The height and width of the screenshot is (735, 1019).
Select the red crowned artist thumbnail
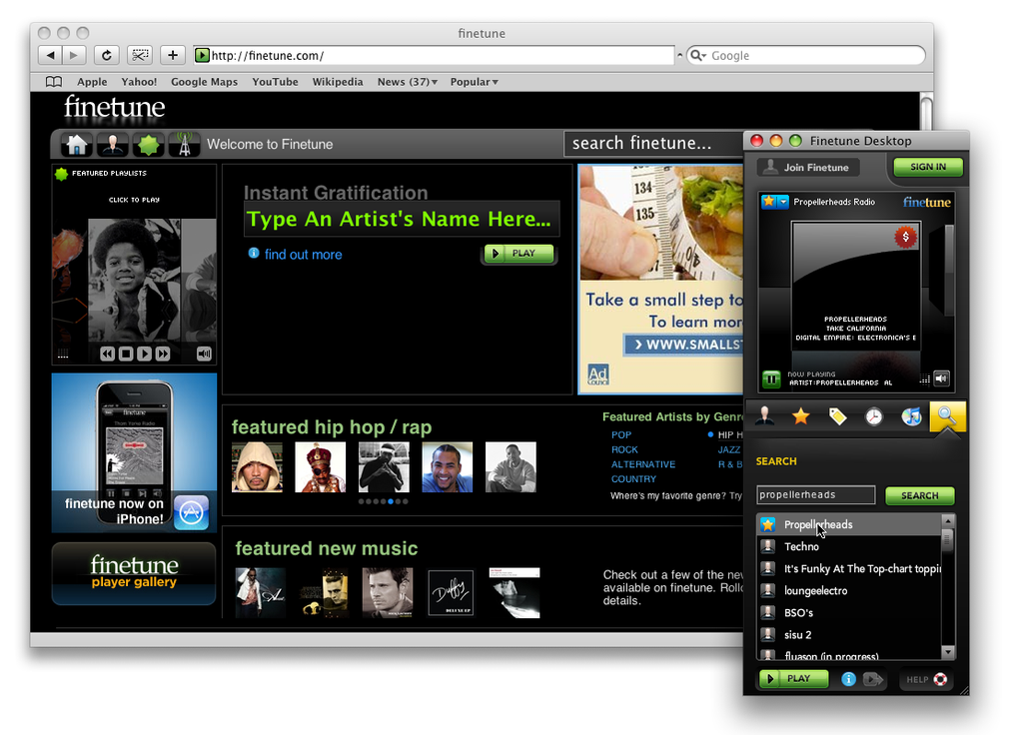click(321, 467)
